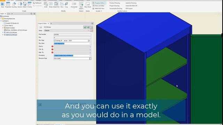Open the Model browser hamburger menu
This screenshot has width=223, height=125.
34,14
